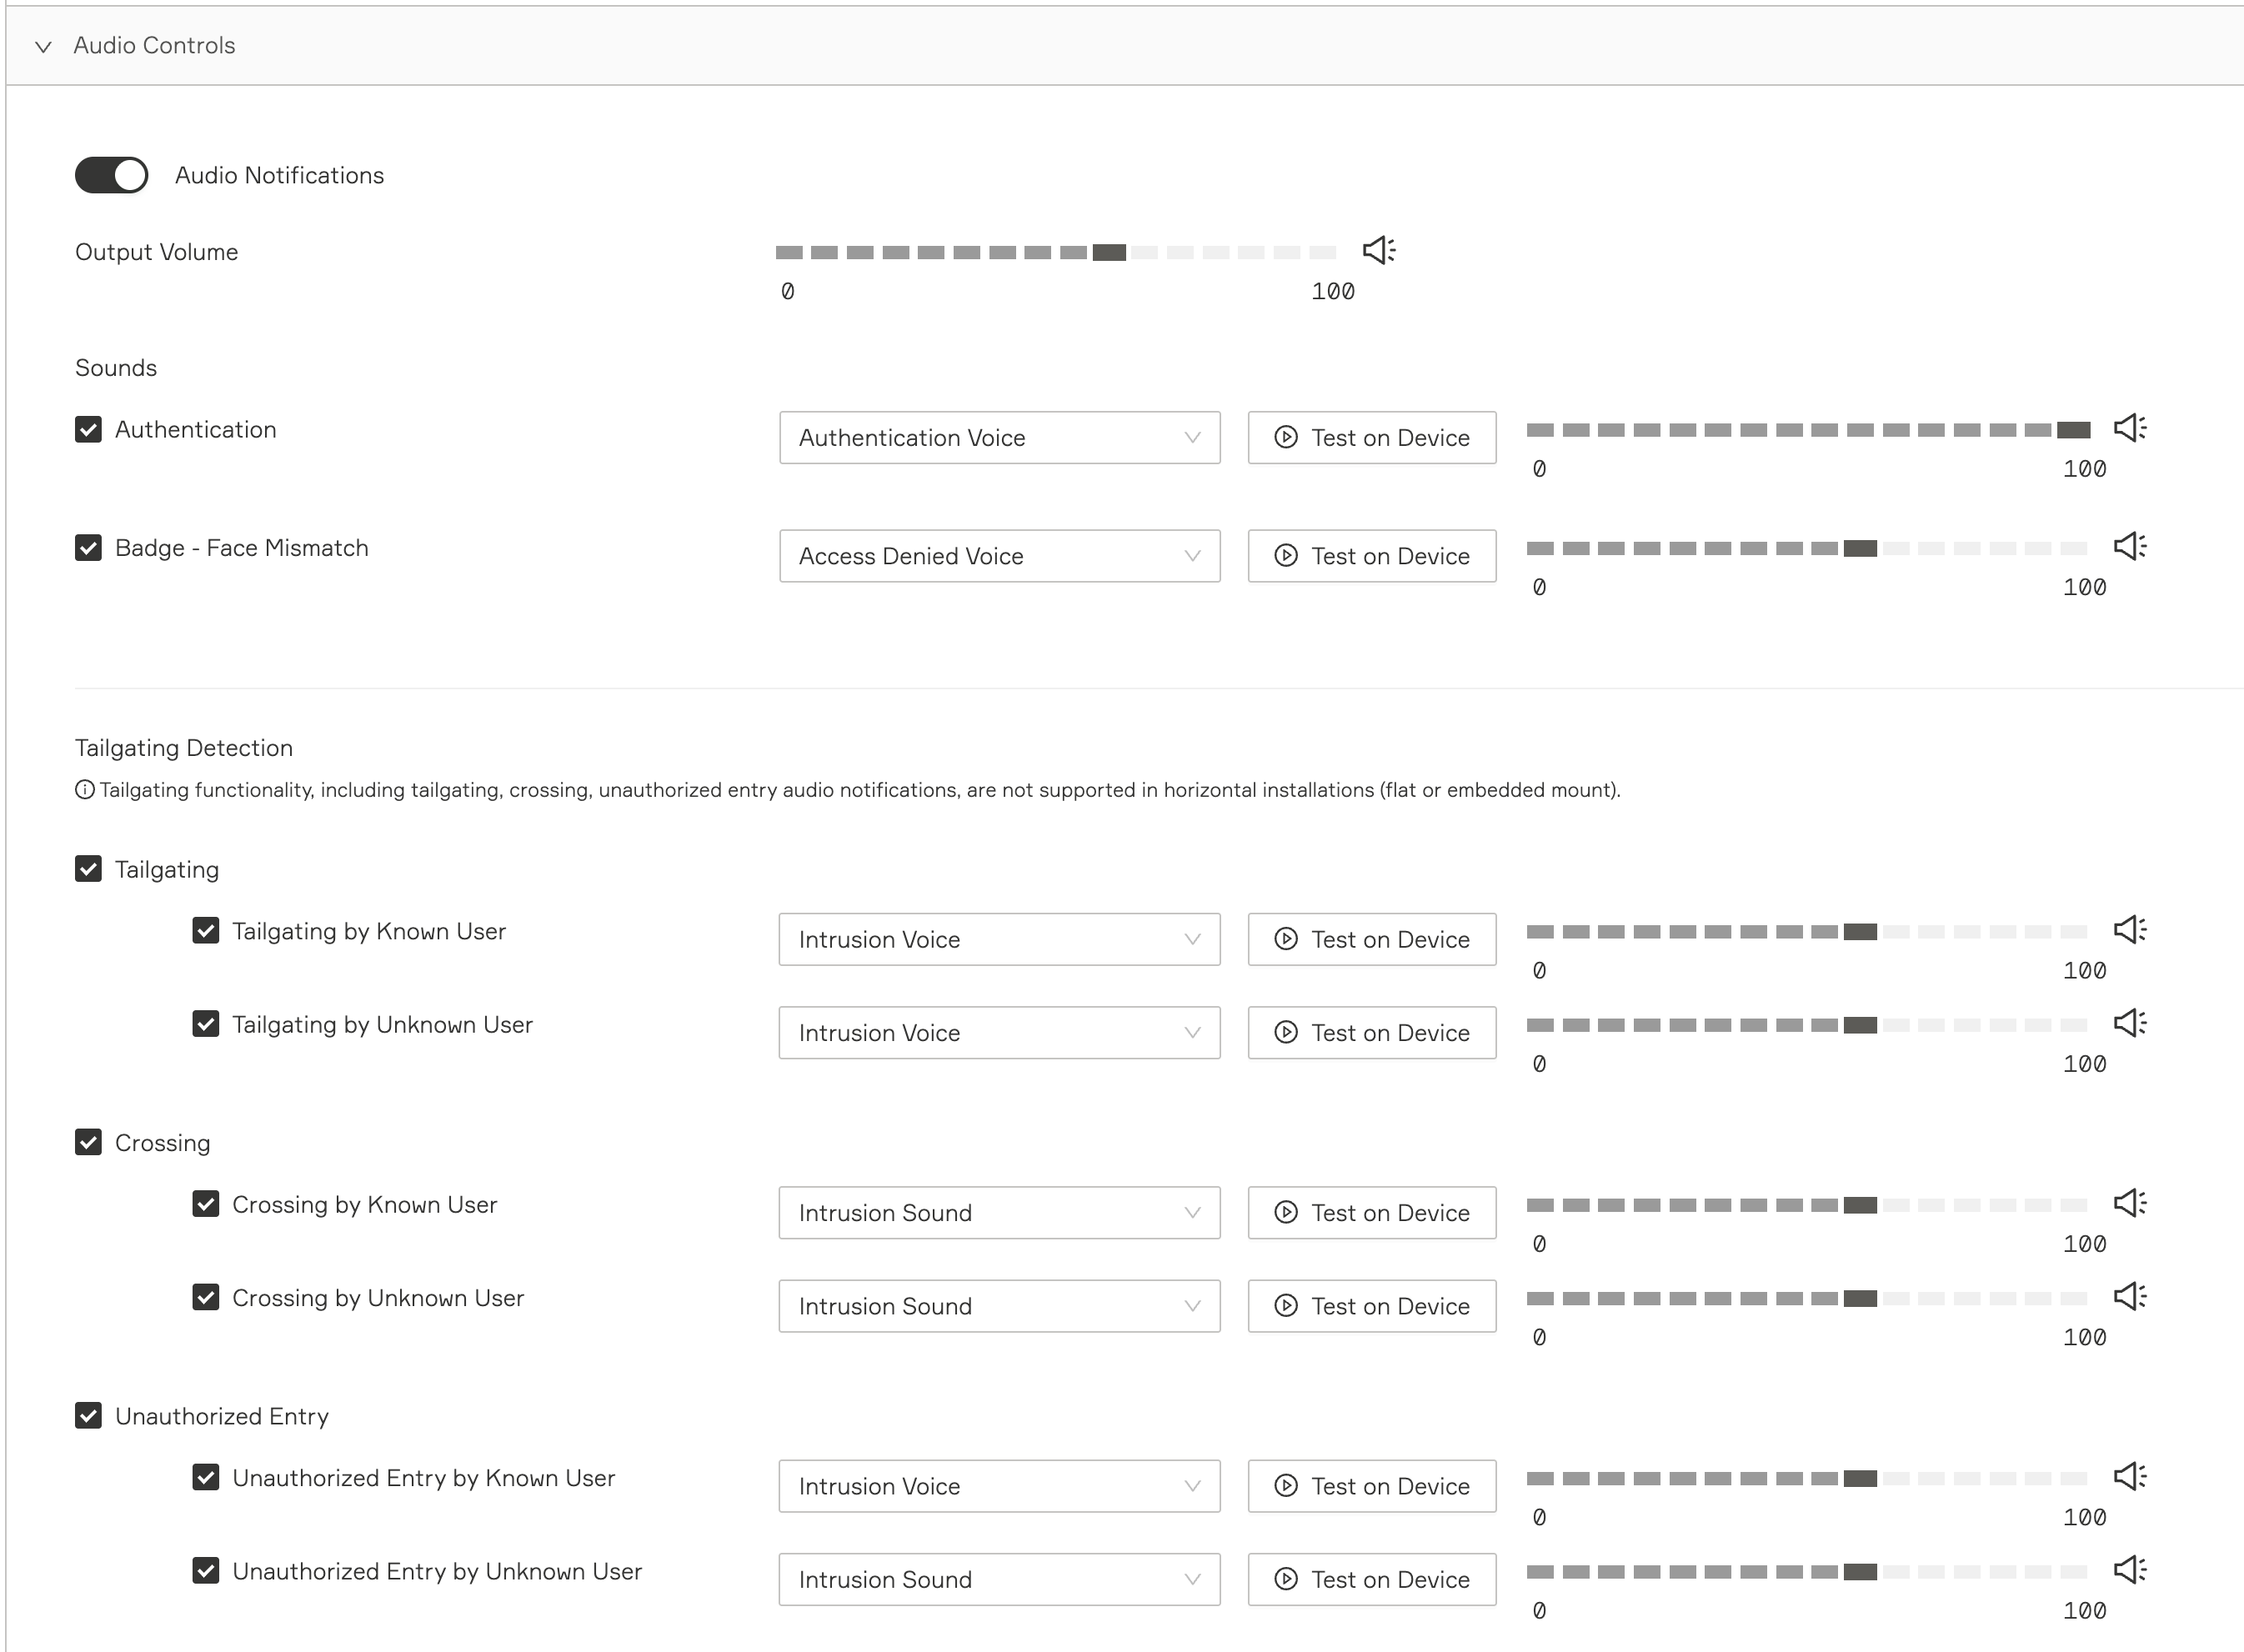2244x1652 pixels.
Task: Open the Authentication Voice dropdown
Action: (x=999, y=438)
